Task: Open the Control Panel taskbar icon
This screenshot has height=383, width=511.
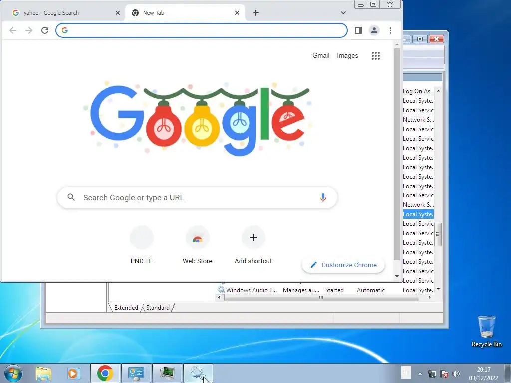Action: pos(136,373)
